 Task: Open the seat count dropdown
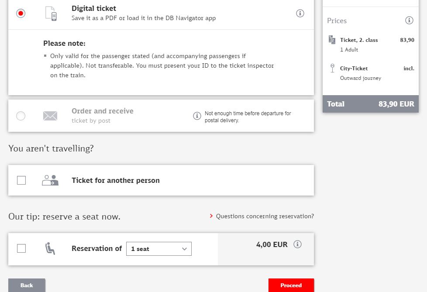(158, 249)
